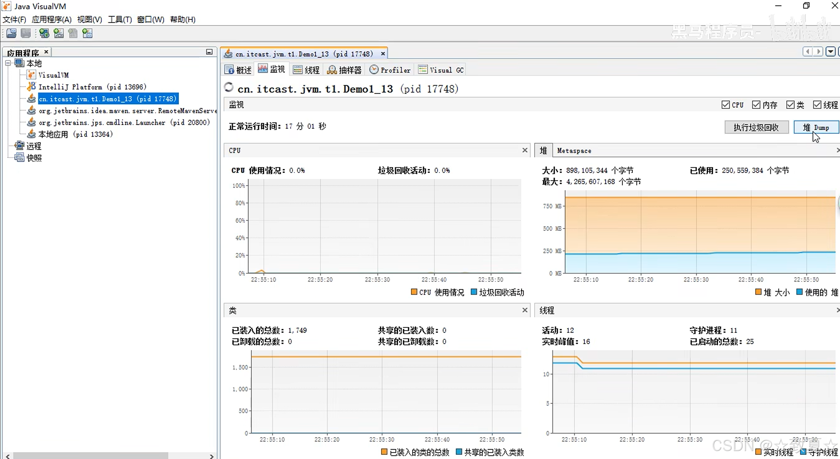Click the applications panel horizontal scrollbar

coord(90,456)
